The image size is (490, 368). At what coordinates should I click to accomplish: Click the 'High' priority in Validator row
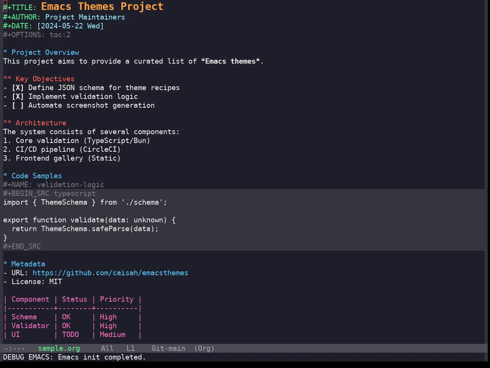(x=108, y=326)
